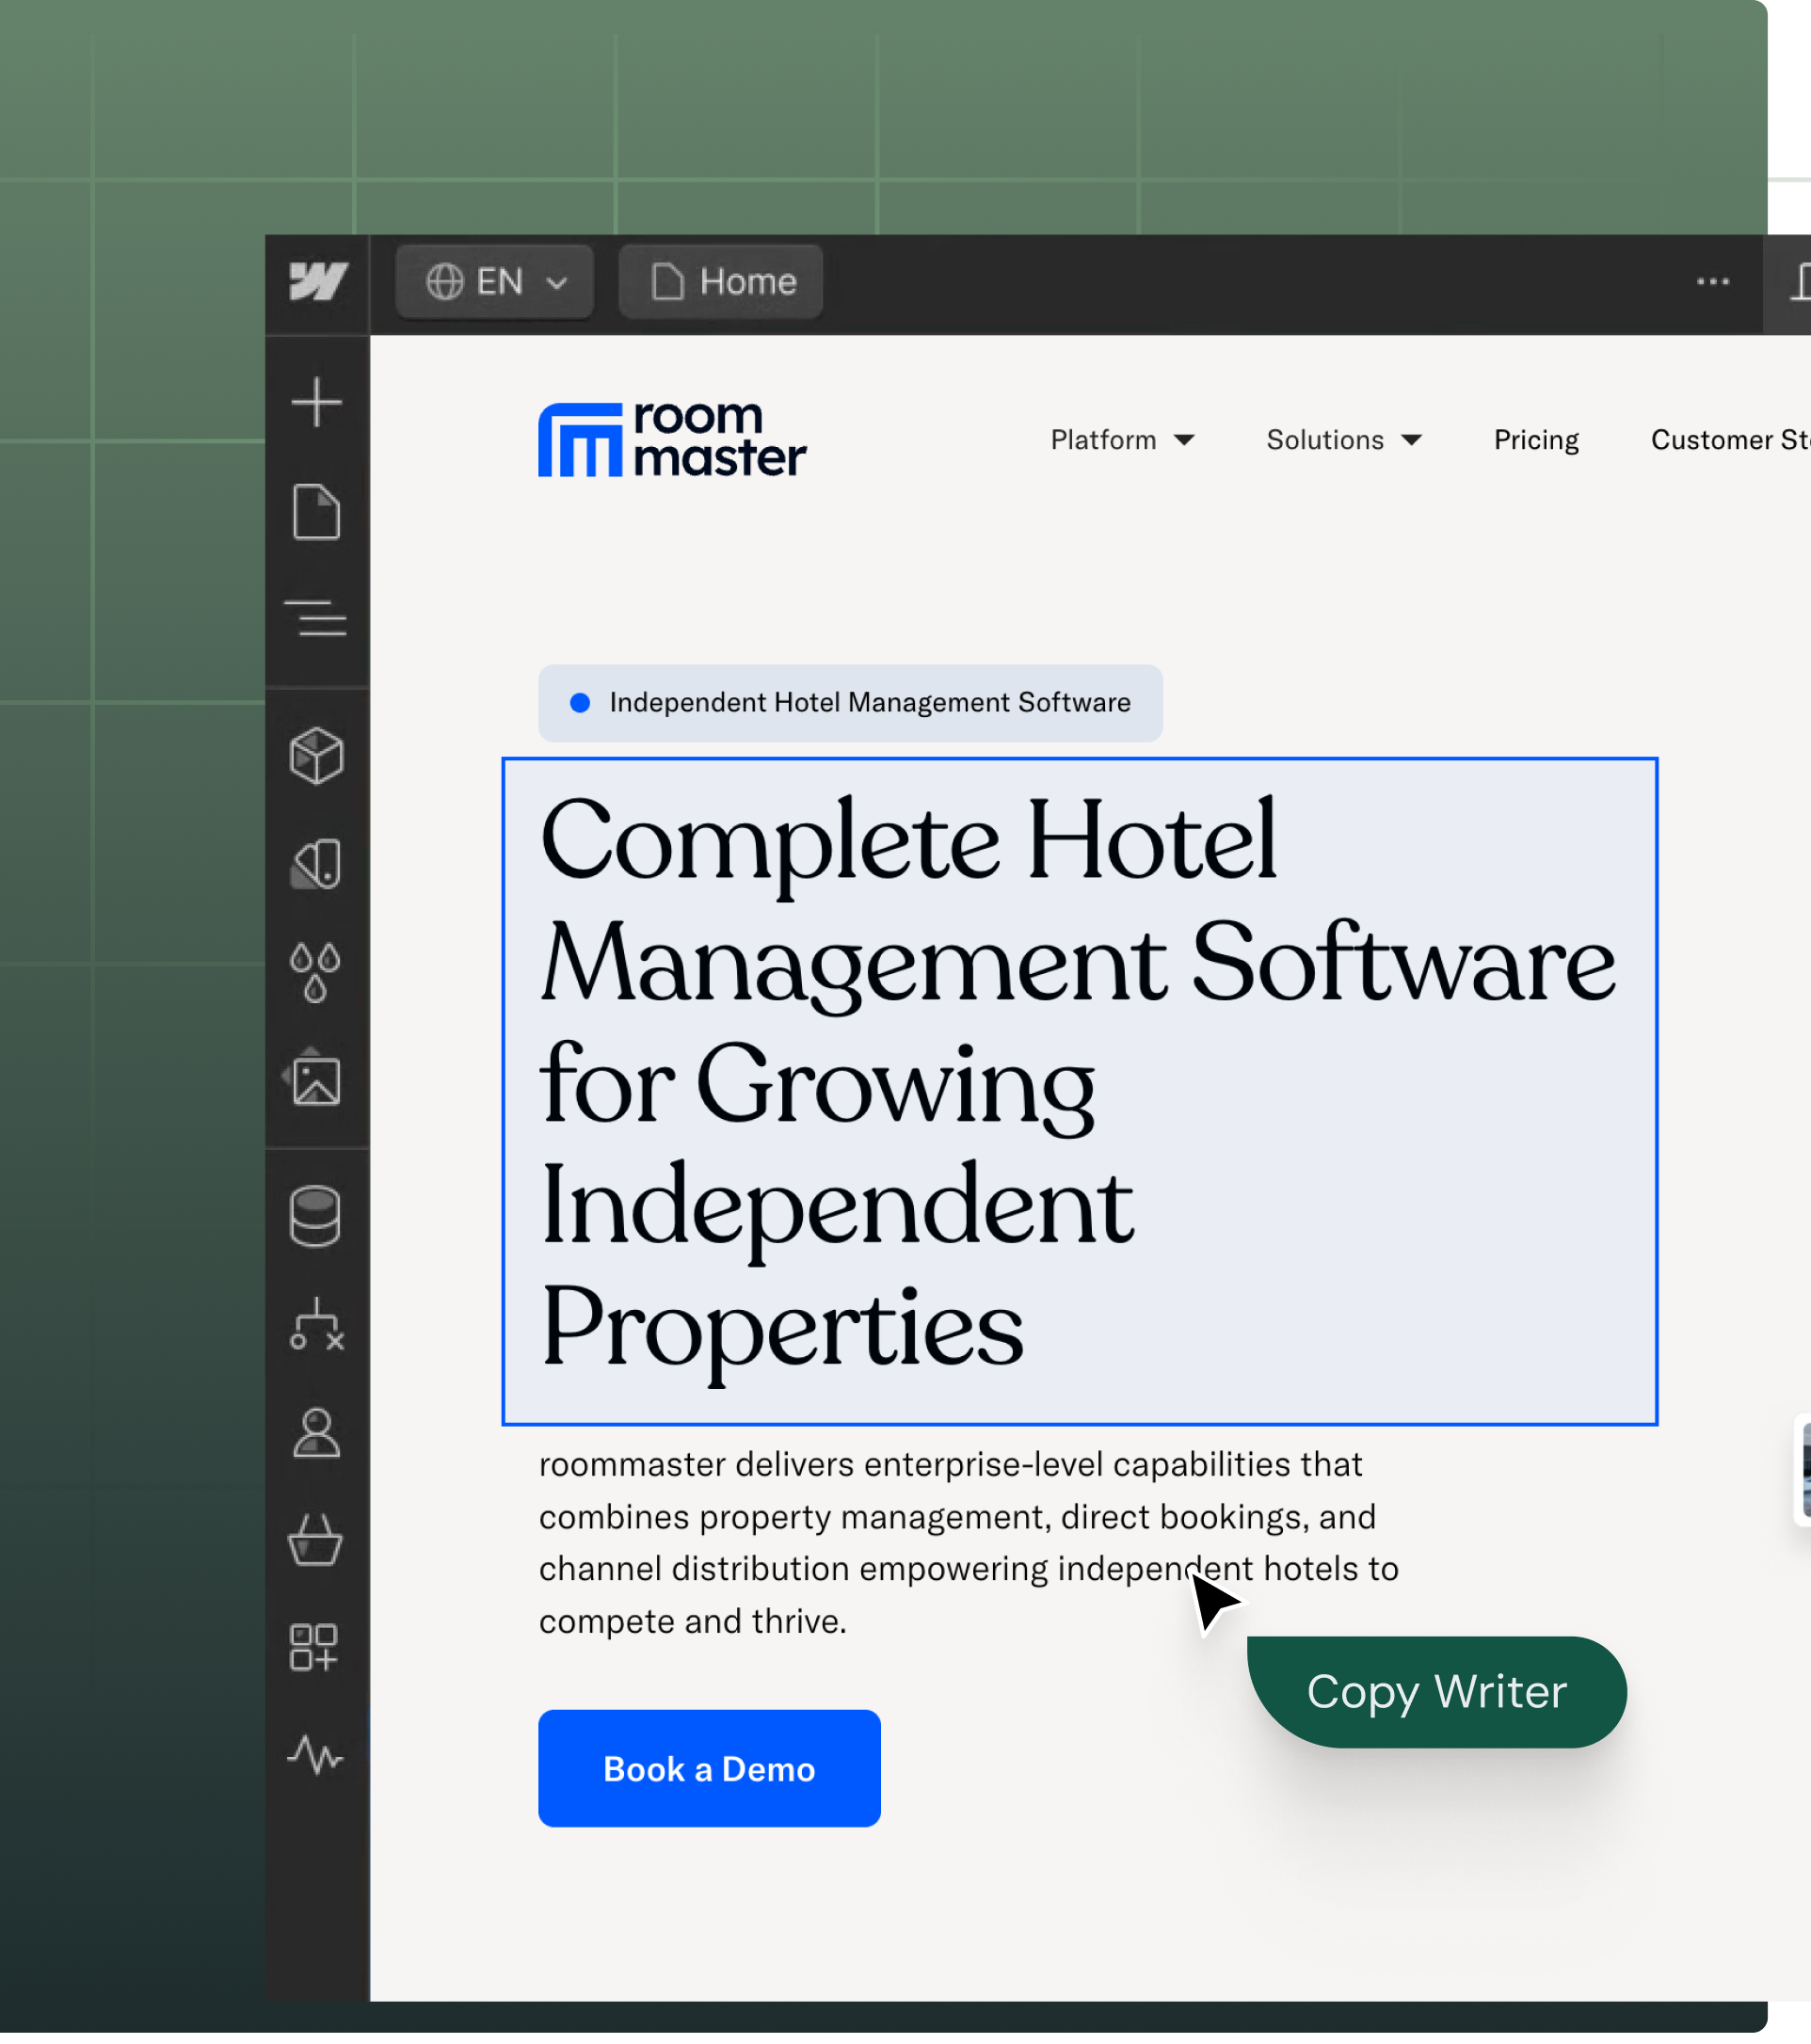The width and height of the screenshot is (1811, 2044).
Task: Open the site activity pulse panel
Action: click(316, 1755)
